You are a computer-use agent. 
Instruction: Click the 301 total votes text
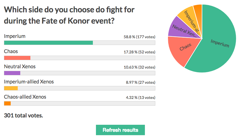[x=24, y=115]
